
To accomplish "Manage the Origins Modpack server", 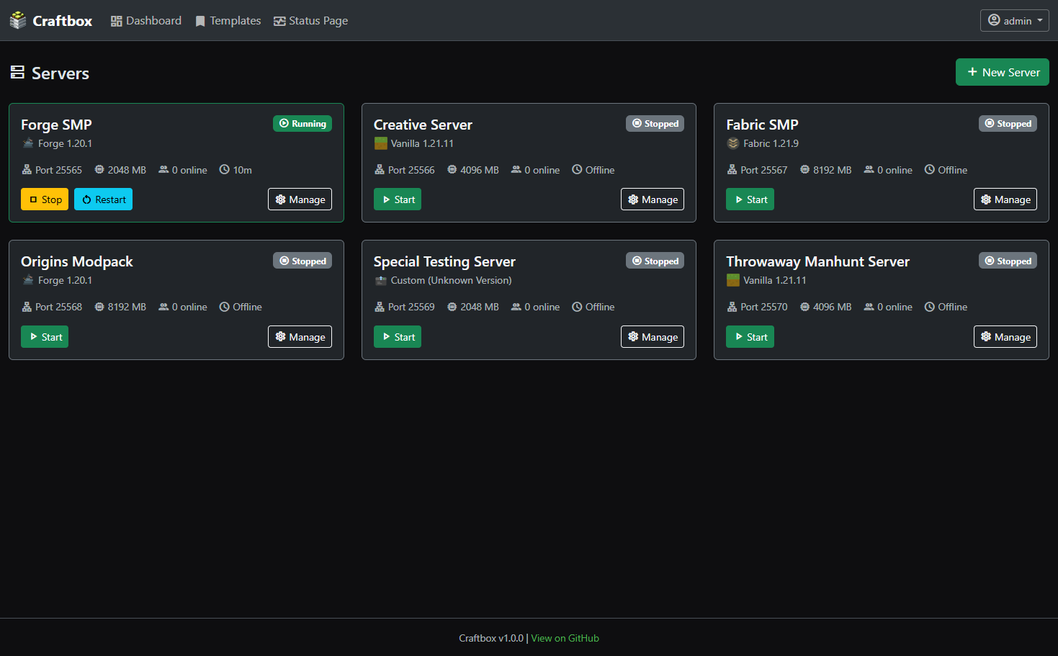I will 300,337.
